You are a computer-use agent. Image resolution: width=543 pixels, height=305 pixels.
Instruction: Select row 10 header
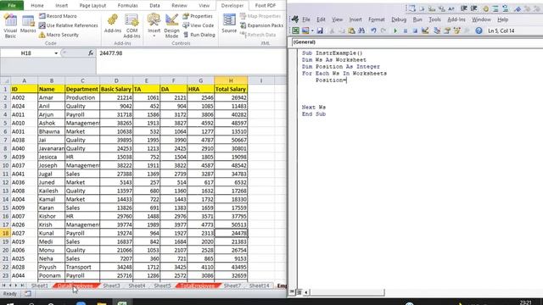(5, 165)
